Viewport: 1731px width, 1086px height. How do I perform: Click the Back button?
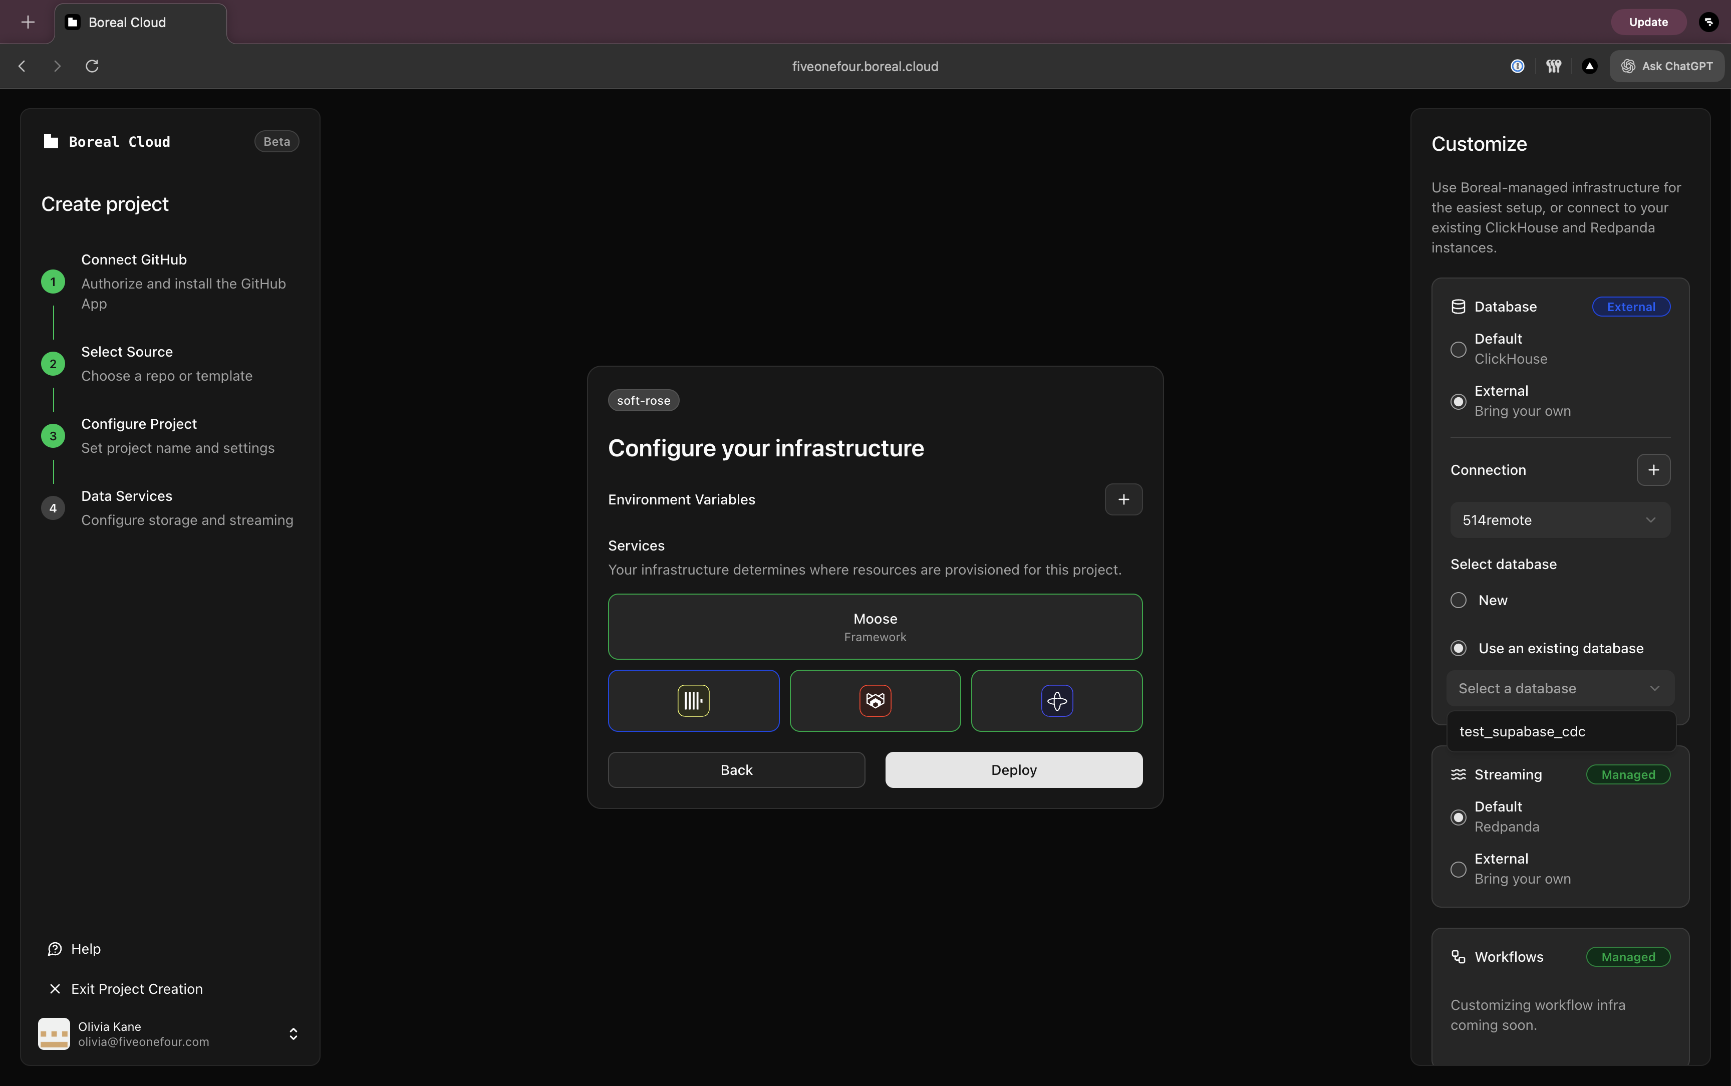(x=736, y=770)
